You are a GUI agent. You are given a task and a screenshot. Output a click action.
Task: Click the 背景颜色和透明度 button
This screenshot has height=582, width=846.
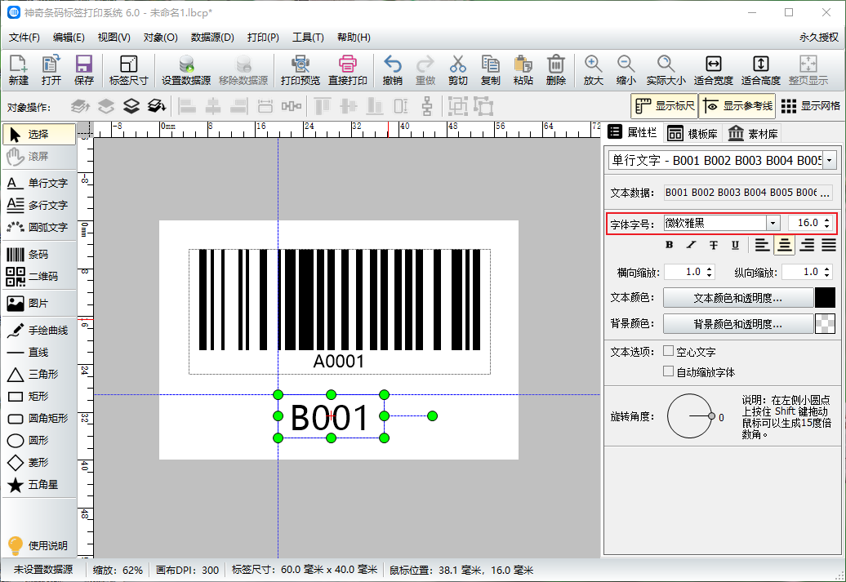click(x=737, y=324)
